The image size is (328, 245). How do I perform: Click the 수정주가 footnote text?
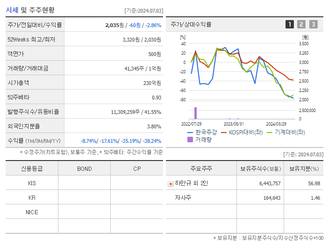91,152
